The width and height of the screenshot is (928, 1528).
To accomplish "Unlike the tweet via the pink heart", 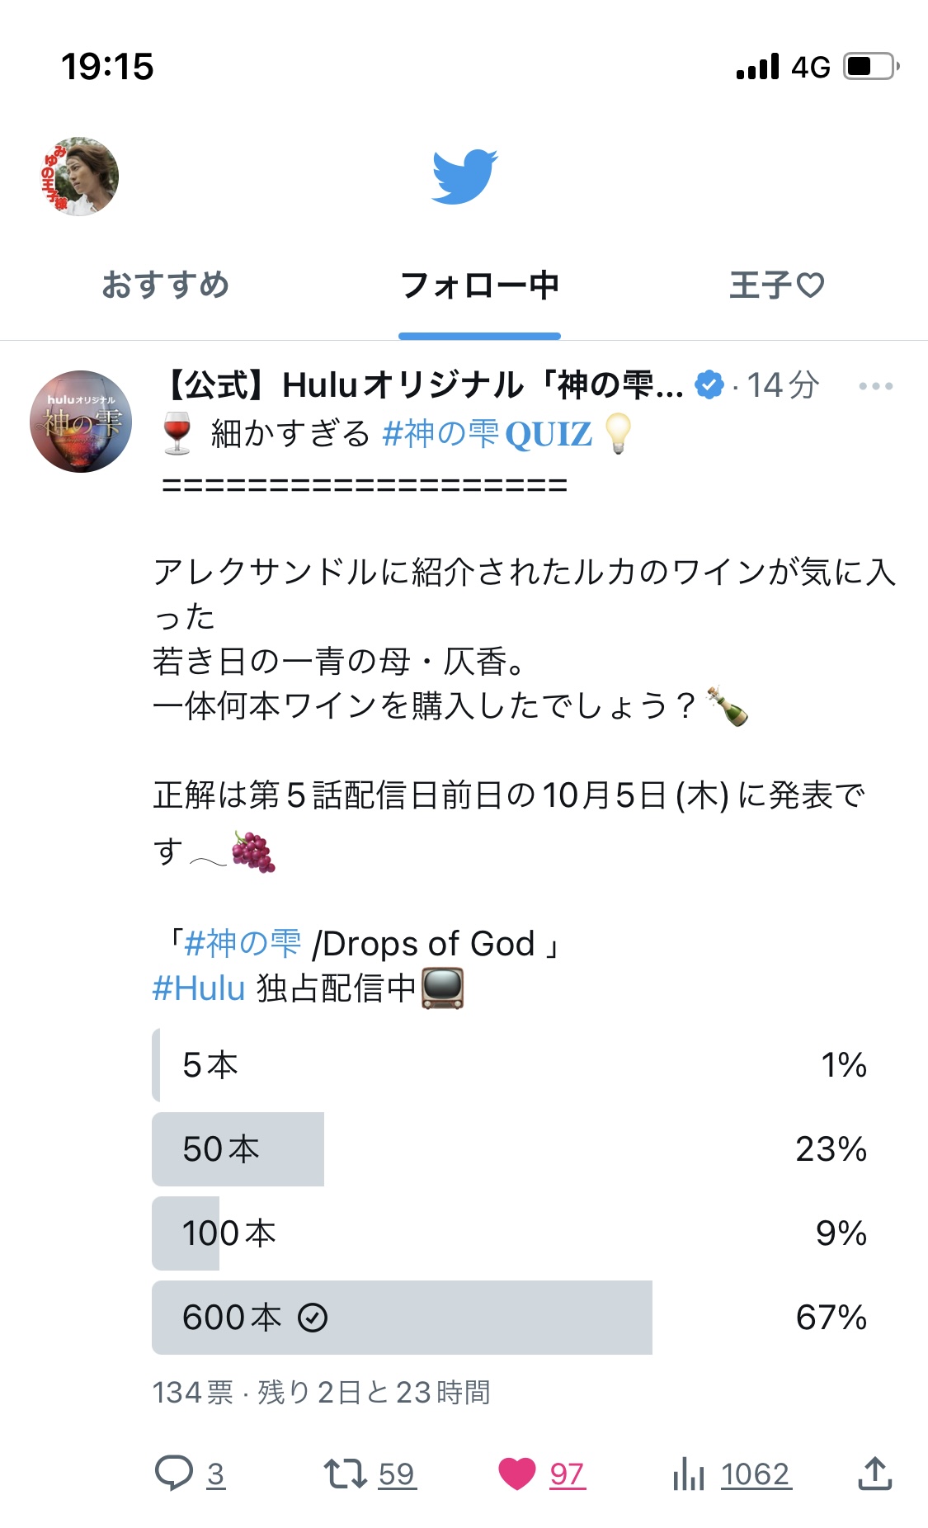I will (517, 1474).
